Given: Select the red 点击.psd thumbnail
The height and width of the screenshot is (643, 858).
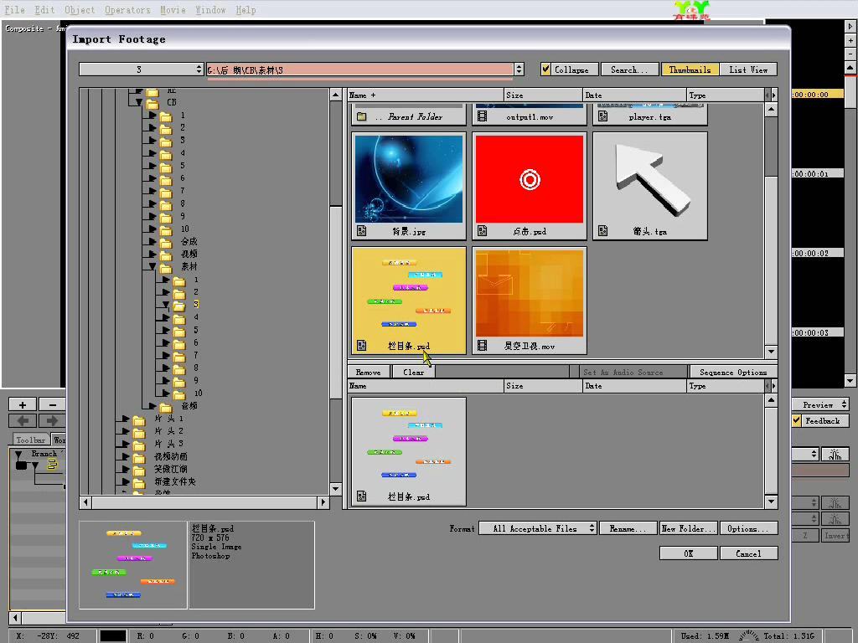Looking at the screenshot, I should point(530,185).
